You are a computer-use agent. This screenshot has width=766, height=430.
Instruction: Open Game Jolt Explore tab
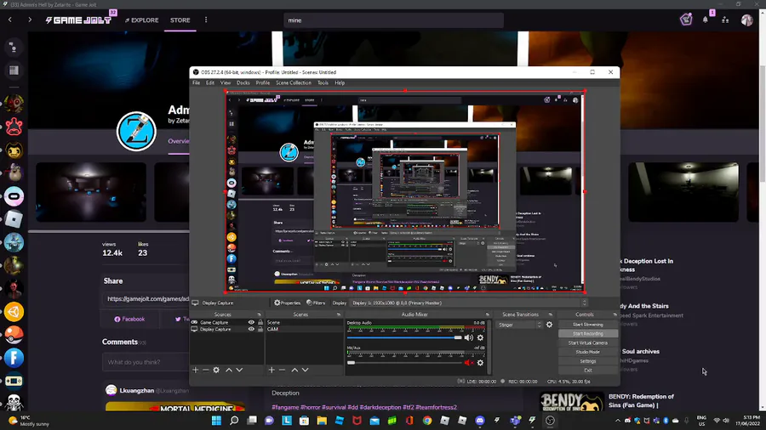(x=141, y=20)
